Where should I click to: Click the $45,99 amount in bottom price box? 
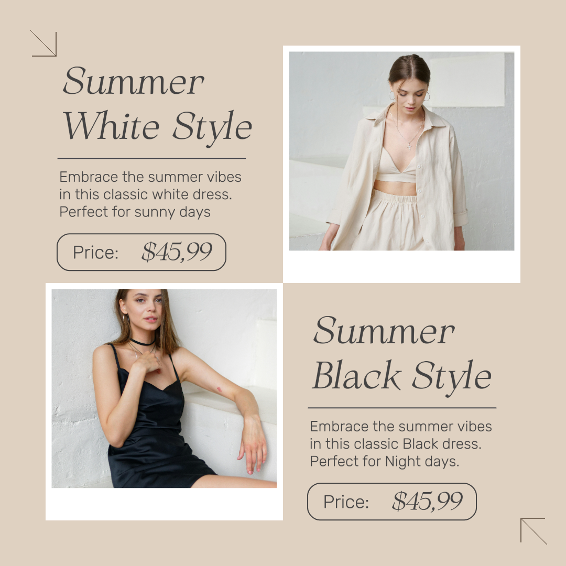[x=427, y=501]
